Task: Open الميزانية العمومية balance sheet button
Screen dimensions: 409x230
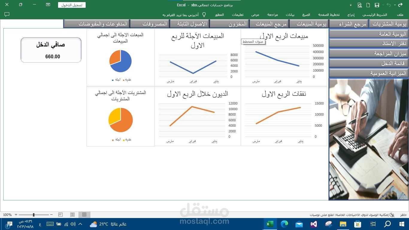Action: [x=369, y=73]
